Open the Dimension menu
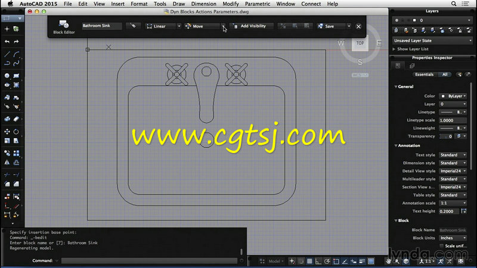This screenshot has height=268, width=477. 203,4
